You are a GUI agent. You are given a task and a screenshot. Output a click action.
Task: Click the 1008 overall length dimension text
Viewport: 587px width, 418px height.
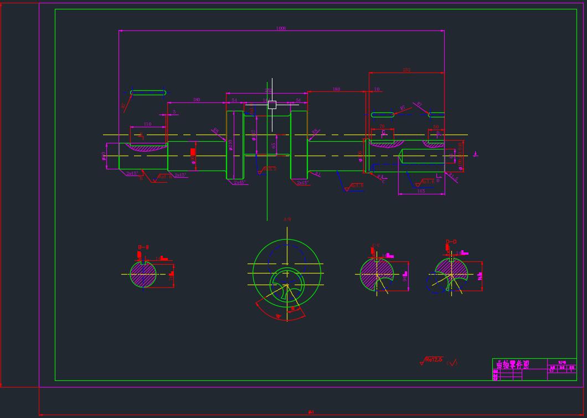tap(281, 28)
